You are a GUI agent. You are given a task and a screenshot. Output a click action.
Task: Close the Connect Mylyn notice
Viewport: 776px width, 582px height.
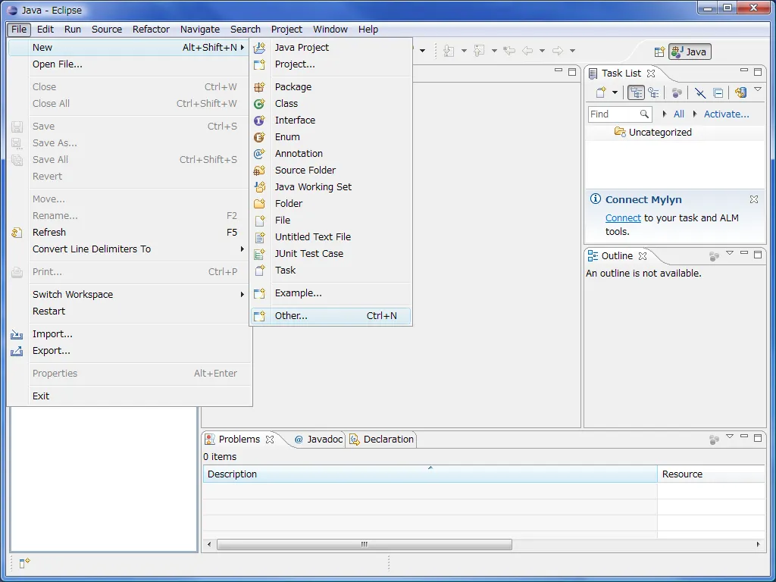(754, 199)
